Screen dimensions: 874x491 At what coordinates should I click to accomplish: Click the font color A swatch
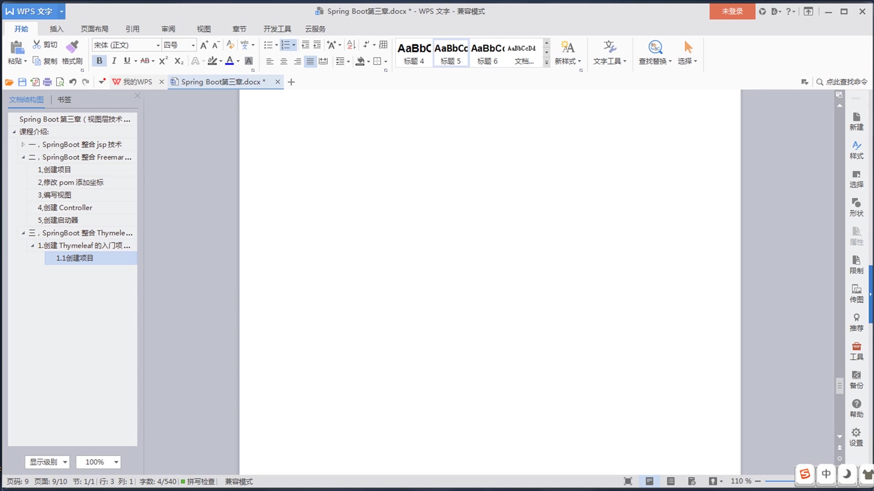pos(230,61)
